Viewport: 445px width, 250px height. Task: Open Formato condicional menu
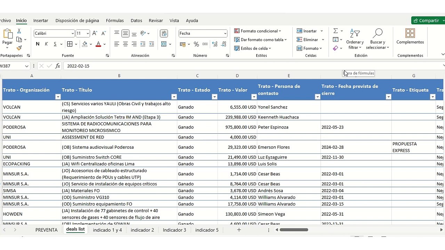click(258, 31)
